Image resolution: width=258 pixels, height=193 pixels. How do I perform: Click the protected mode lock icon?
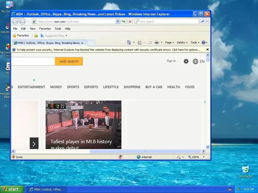coord(179,157)
